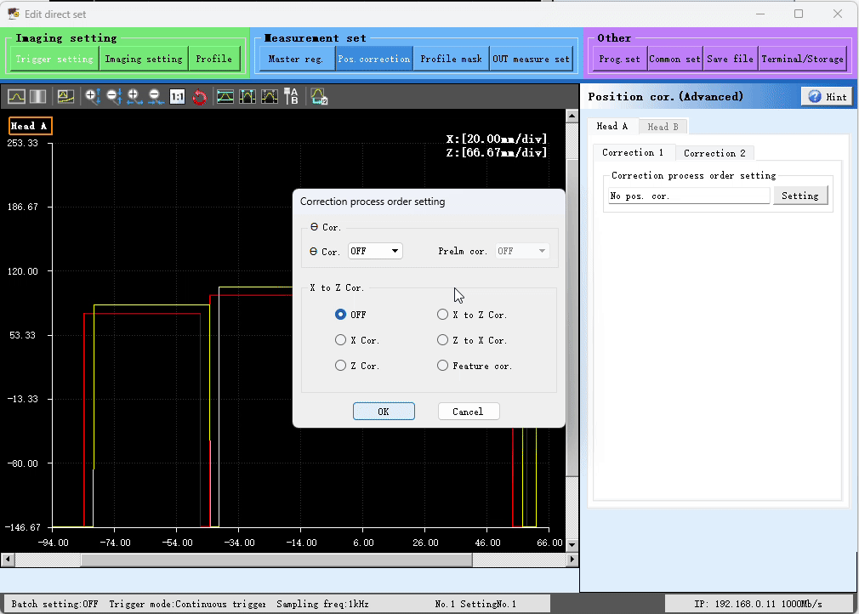
Task: Switch to the Head B tab
Action: point(663,127)
